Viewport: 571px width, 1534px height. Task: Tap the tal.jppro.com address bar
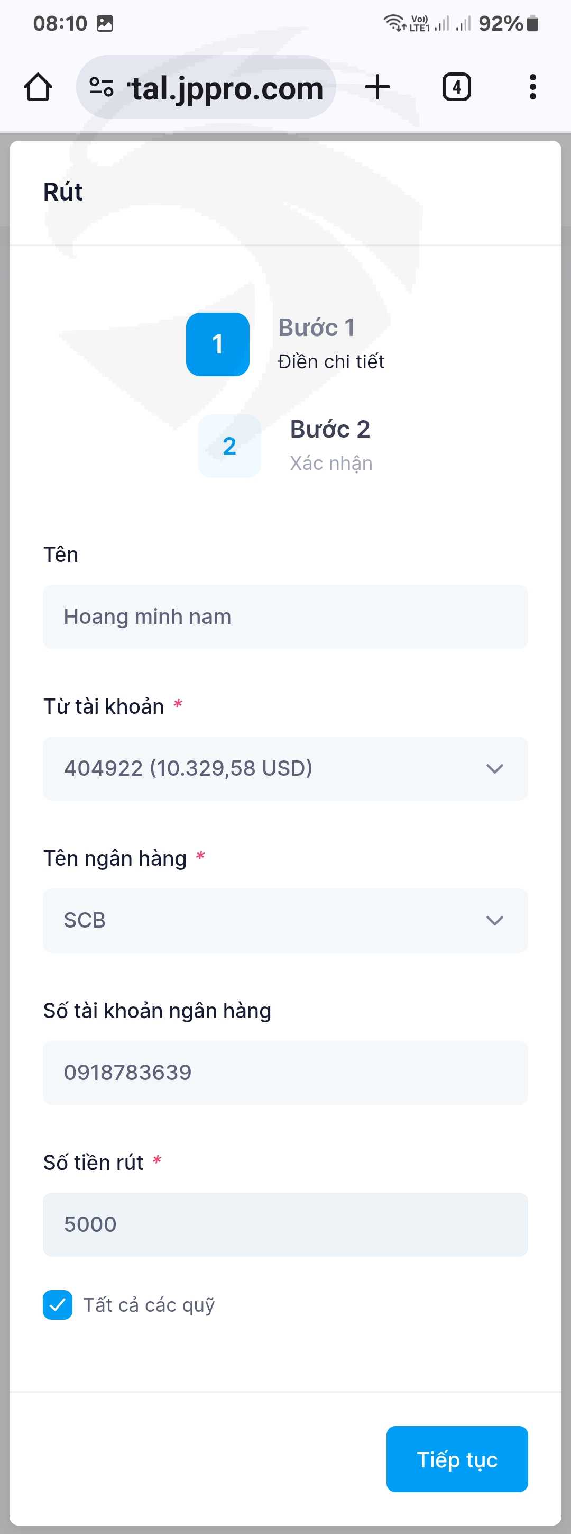(x=226, y=87)
